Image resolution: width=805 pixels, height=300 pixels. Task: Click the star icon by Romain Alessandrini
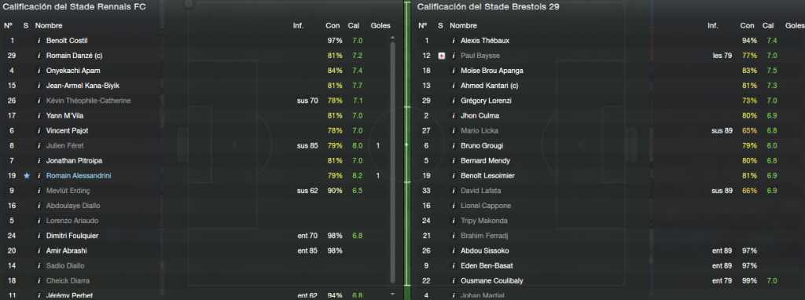click(x=27, y=175)
